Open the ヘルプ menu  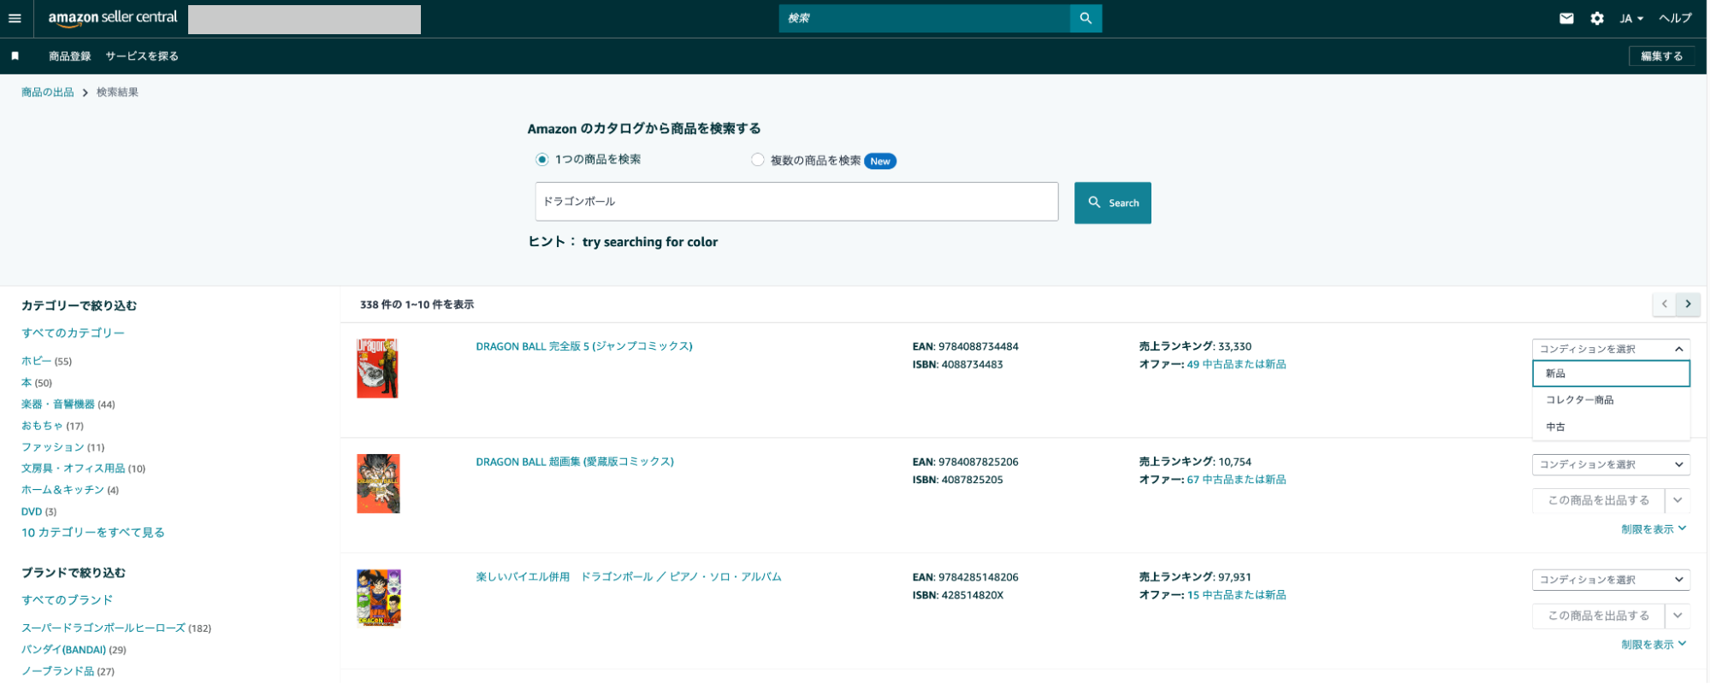[1675, 18]
